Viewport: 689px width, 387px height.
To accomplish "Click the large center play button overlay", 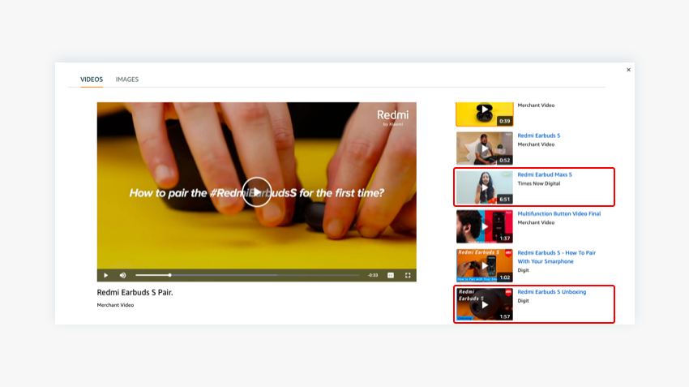I will 257,192.
